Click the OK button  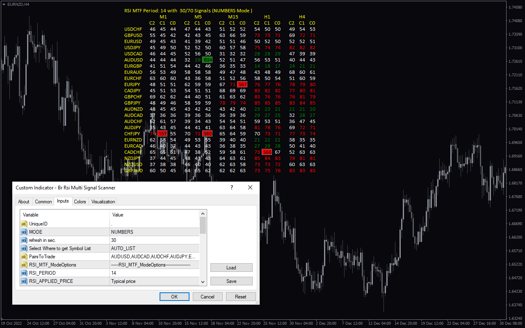[174, 296]
